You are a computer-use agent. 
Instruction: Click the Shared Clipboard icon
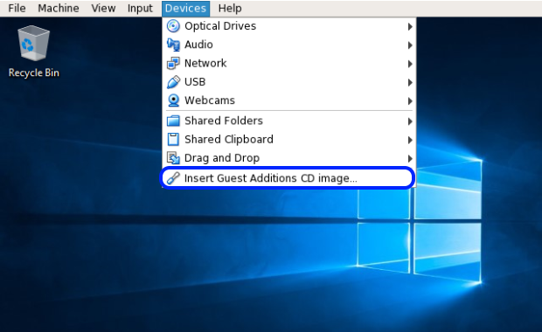coord(173,139)
